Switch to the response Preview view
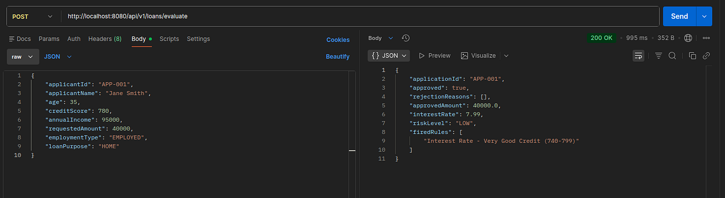This screenshot has height=198, width=725. 434,55
